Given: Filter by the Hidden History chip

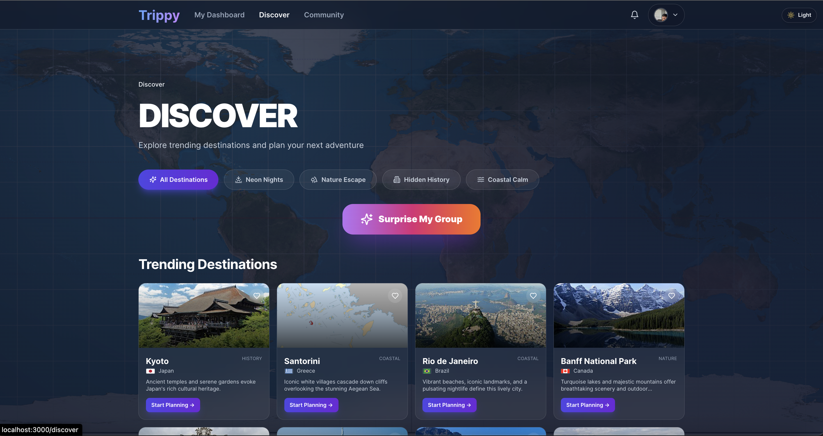Looking at the screenshot, I should tap(421, 180).
